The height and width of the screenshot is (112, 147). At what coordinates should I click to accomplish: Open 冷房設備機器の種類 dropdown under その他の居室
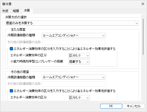pos(74,77)
